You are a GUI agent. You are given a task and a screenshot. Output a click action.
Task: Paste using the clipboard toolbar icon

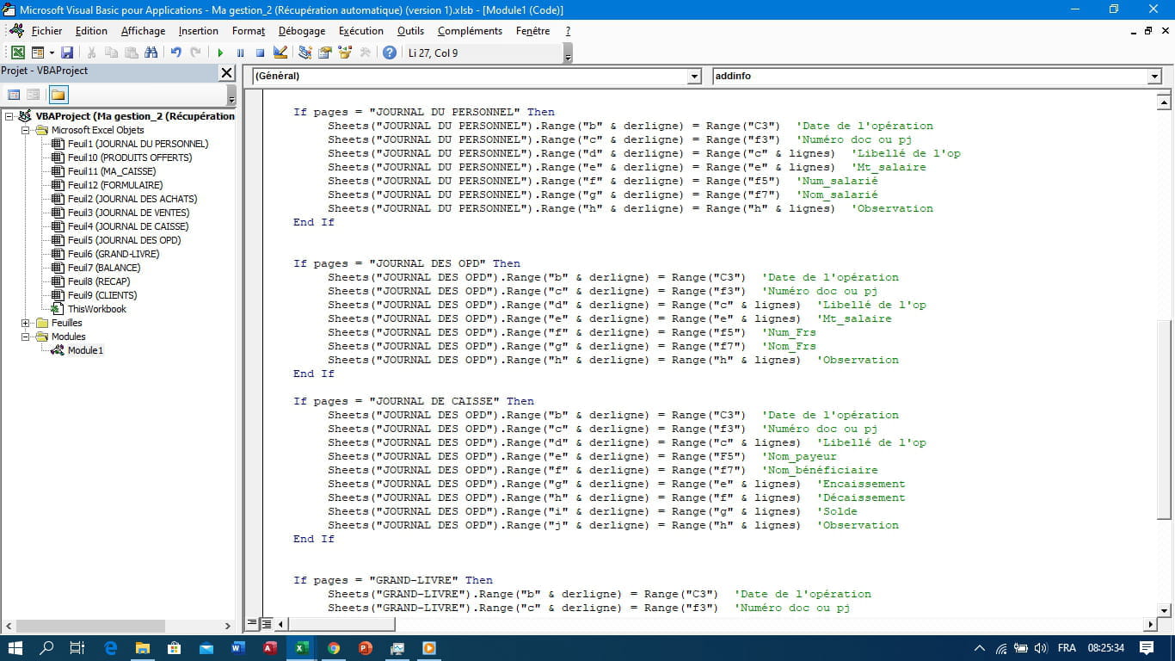pyautogui.click(x=131, y=53)
